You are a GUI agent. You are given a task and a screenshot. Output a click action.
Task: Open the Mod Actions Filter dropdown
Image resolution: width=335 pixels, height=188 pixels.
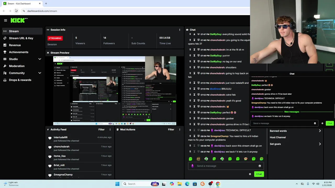(171, 130)
